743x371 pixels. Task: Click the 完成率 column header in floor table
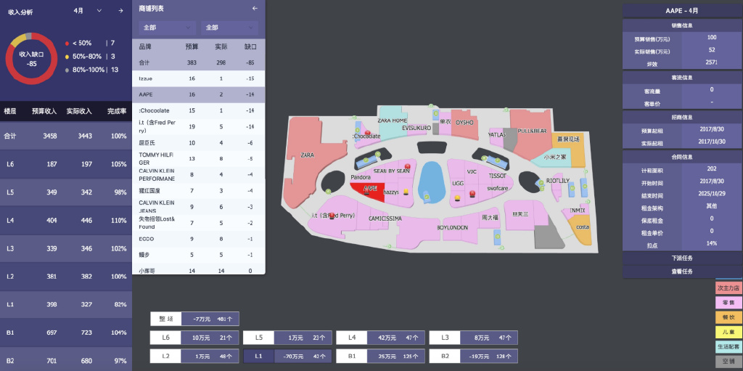pos(117,112)
